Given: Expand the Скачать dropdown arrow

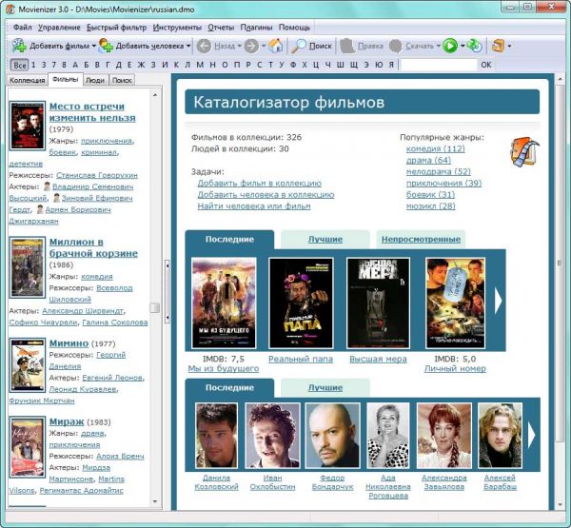Looking at the screenshot, I should point(439,46).
